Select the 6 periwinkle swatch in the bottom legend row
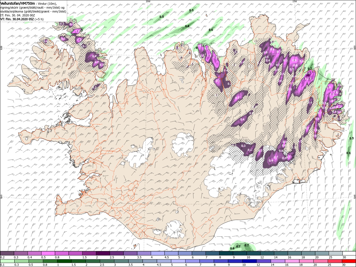356x267 pixels. (192, 261)
